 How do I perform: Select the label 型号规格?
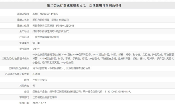click(x=24, y=49)
